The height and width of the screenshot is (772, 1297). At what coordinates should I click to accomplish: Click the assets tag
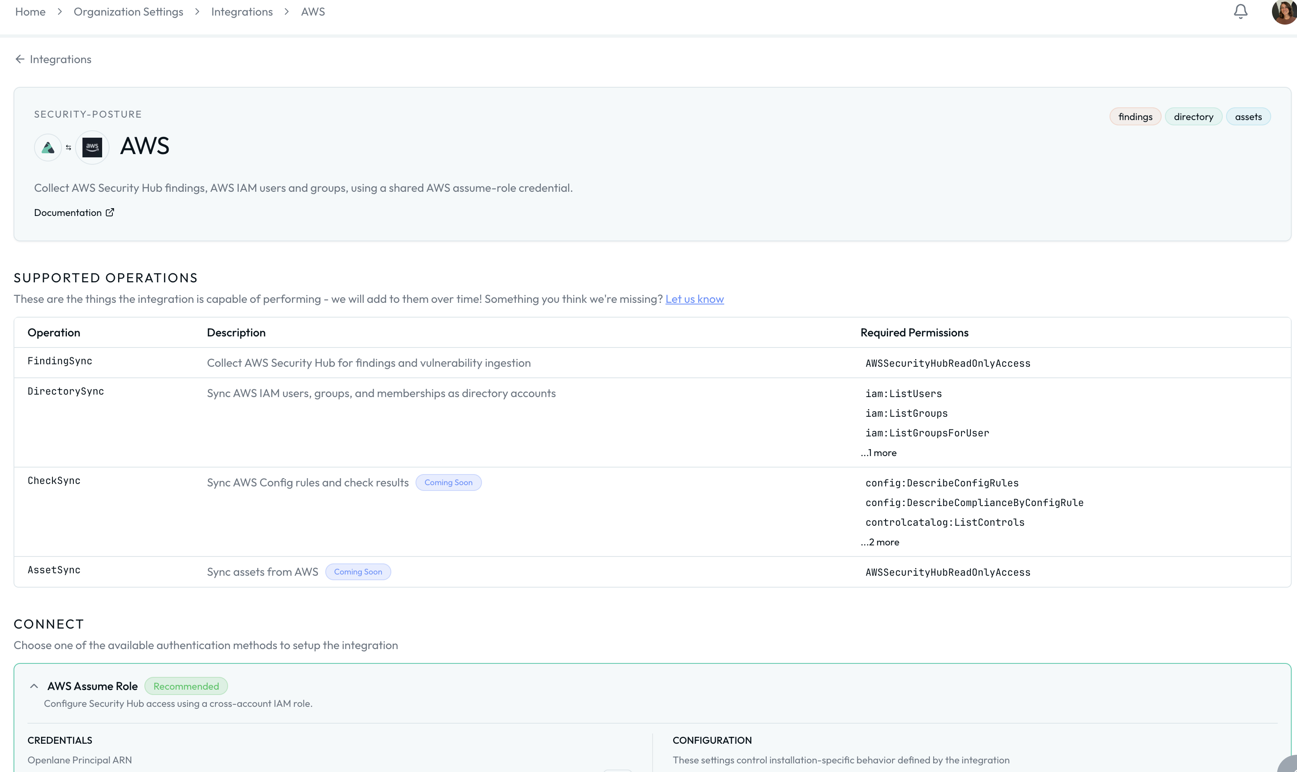coord(1248,116)
